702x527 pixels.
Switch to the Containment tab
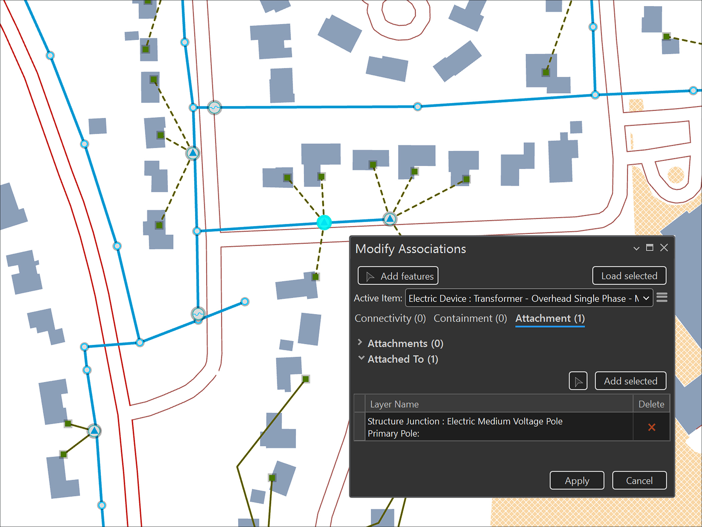point(470,318)
